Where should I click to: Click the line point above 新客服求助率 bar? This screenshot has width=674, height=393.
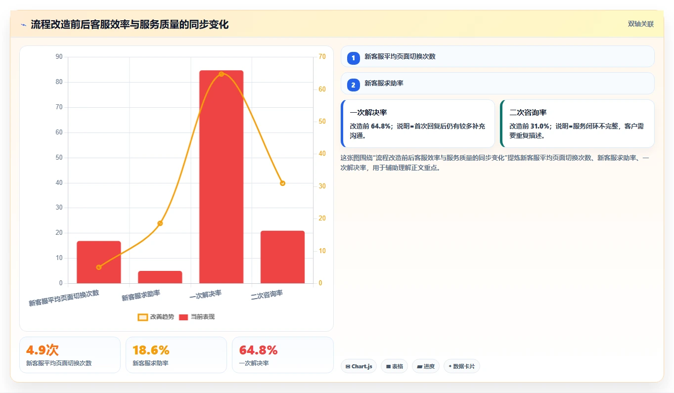[x=160, y=223]
